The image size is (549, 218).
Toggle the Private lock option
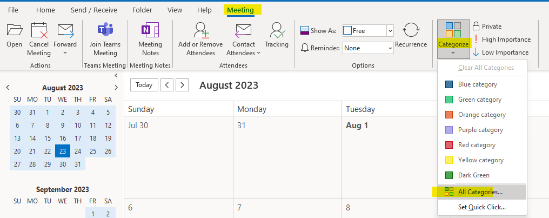(487, 27)
